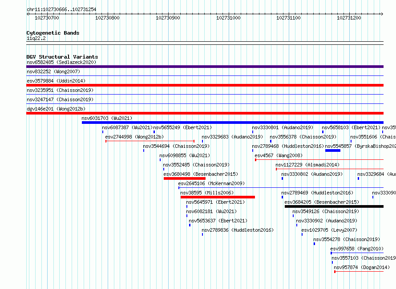The width and height of the screenshot is (396, 289).
Task: Click the nsv6087387 (Wu2021) label
Action: click(128, 127)
